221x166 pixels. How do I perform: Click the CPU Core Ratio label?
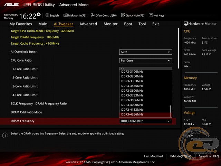(x=21, y=61)
